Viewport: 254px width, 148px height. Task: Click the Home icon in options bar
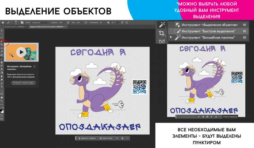[x=3, y=22]
